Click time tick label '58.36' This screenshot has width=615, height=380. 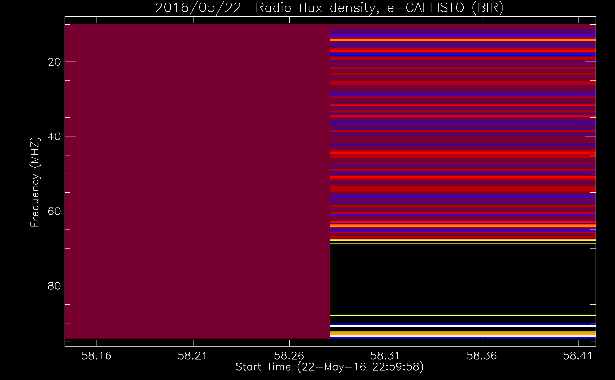pyautogui.click(x=482, y=356)
